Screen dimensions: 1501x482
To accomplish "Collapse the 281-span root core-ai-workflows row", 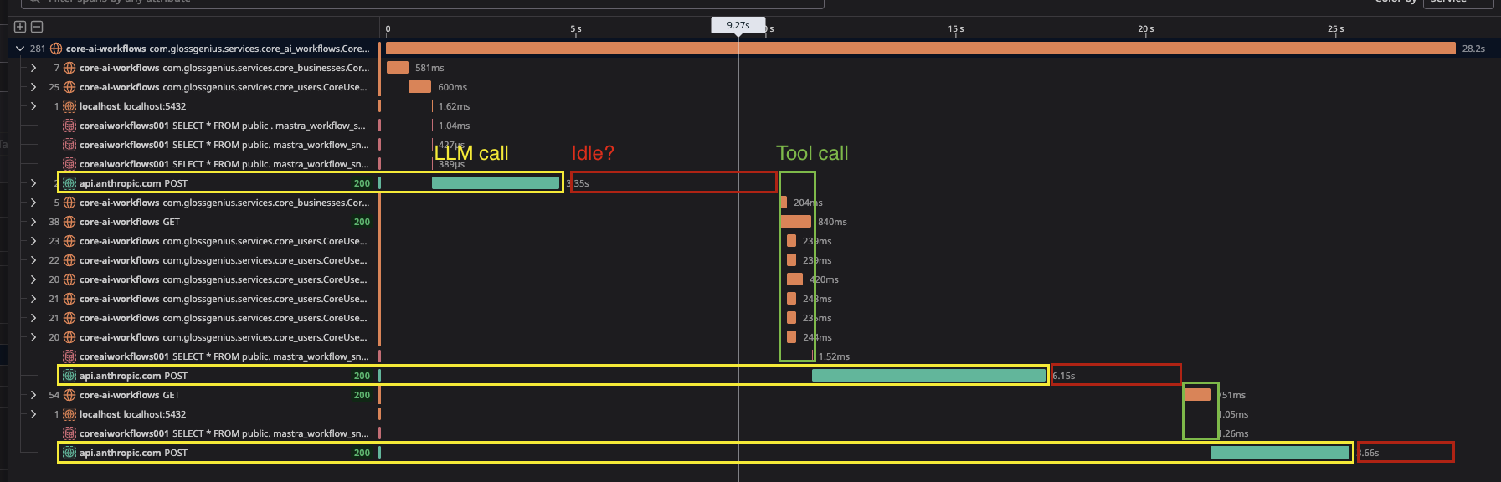I will coord(19,49).
